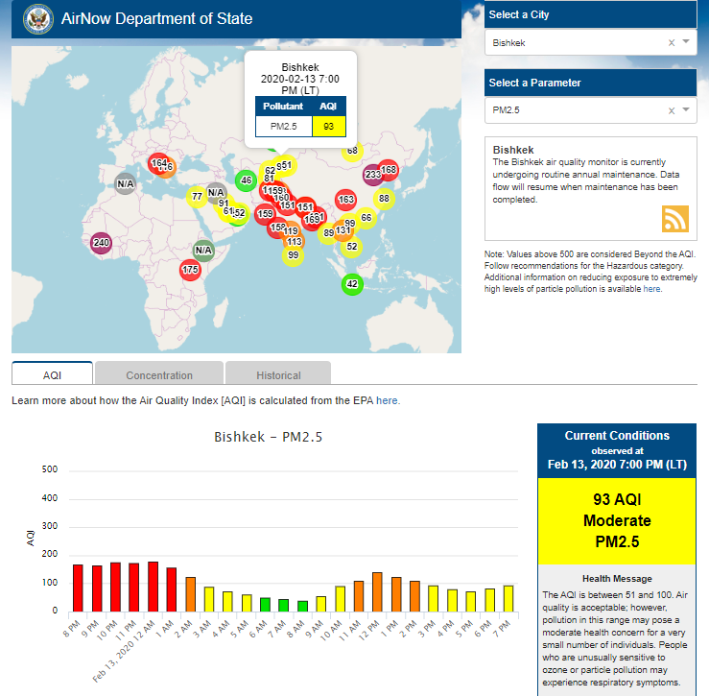
Task: Select the green 46 map marker
Action: [x=246, y=180]
